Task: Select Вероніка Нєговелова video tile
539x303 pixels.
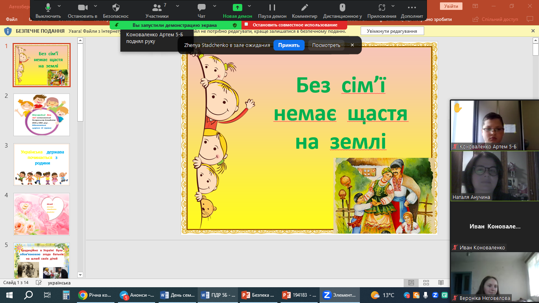Action: pos(495,277)
